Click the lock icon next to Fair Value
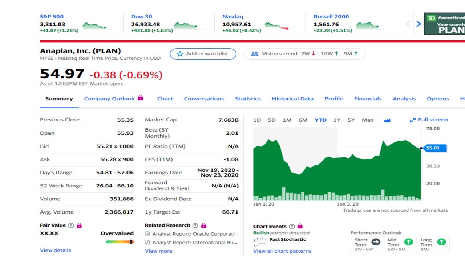465x261 pixels. pos(79,225)
